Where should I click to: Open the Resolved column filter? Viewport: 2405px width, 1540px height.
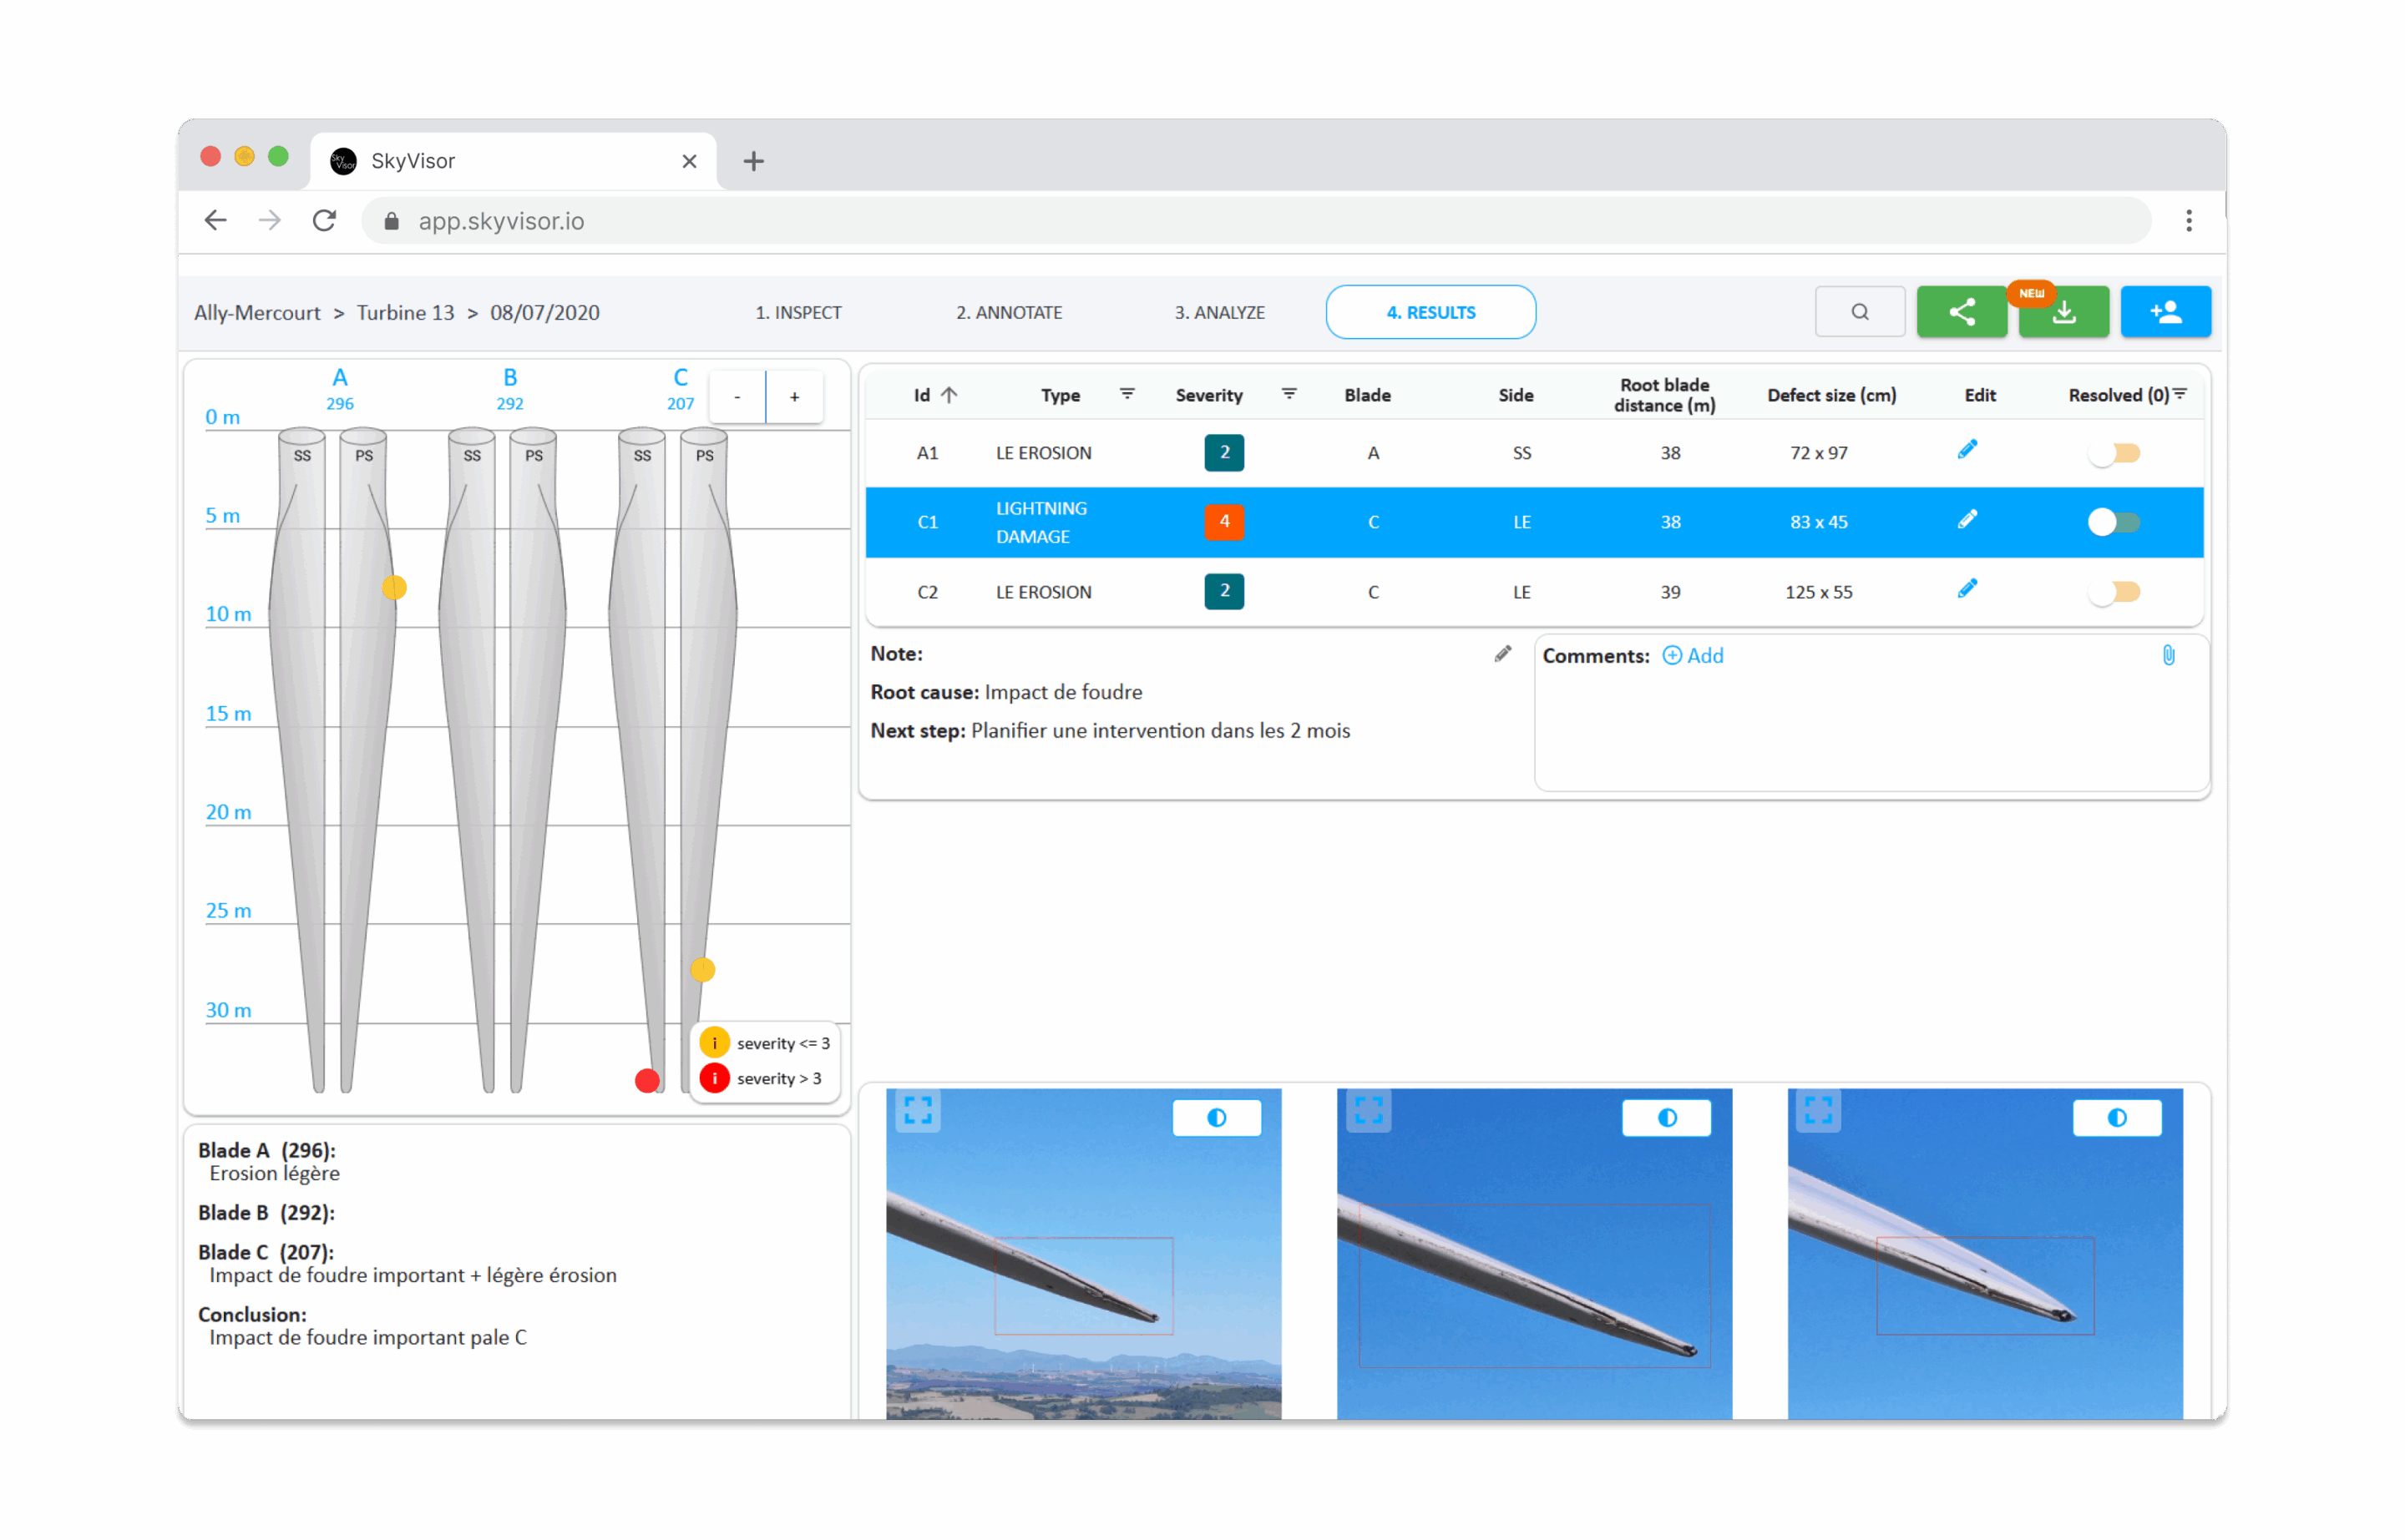2180,394
